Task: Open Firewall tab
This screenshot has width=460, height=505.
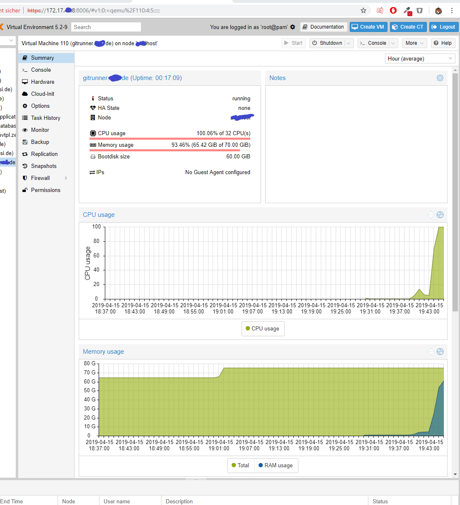Action: 46,178
